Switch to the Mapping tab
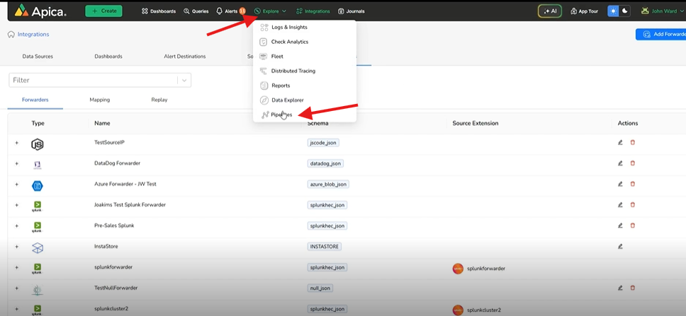The height and width of the screenshot is (316, 686). (99, 100)
